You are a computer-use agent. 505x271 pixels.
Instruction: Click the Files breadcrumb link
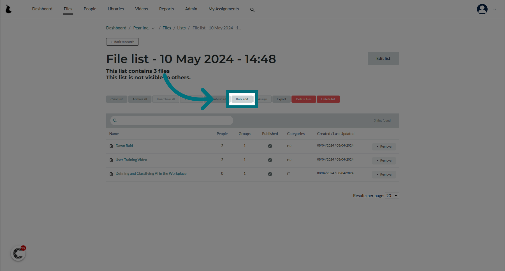[x=167, y=28]
